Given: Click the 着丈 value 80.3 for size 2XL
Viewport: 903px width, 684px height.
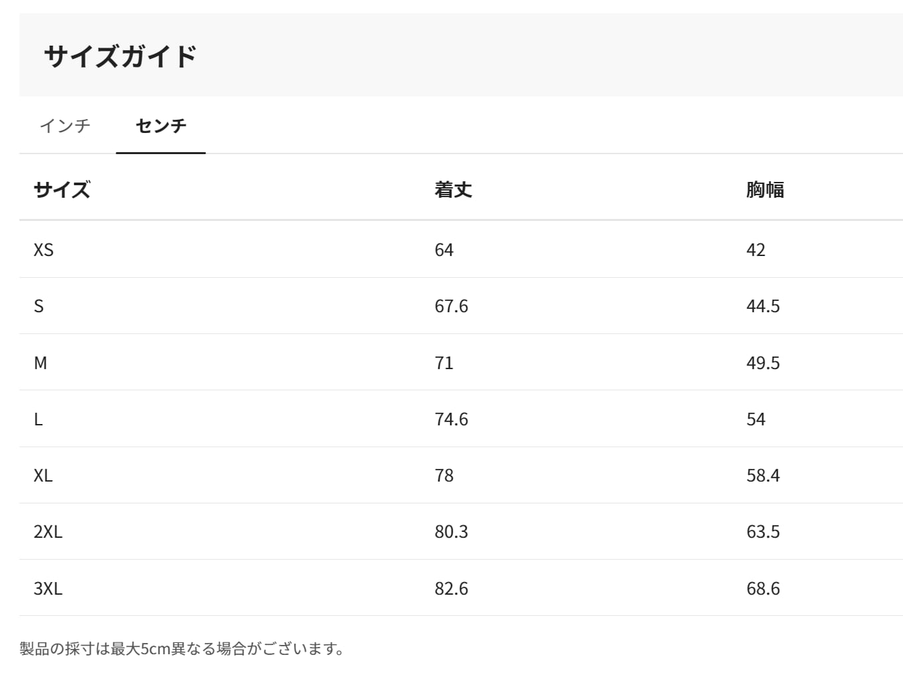Looking at the screenshot, I should (x=451, y=532).
